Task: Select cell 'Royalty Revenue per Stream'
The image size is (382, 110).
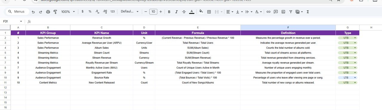Action: tap(101, 63)
